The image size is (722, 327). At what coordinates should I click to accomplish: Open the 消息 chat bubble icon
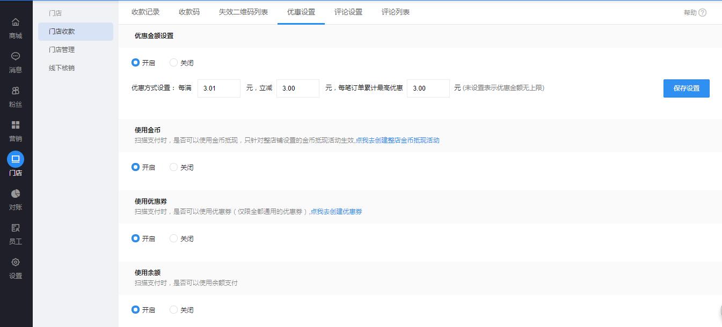(x=16, y=56)
